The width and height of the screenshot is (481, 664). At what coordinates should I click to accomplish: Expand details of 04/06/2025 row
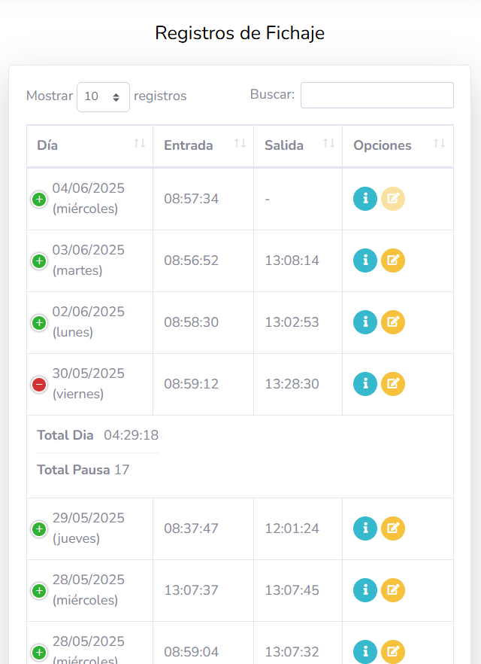tap(39, 200)
